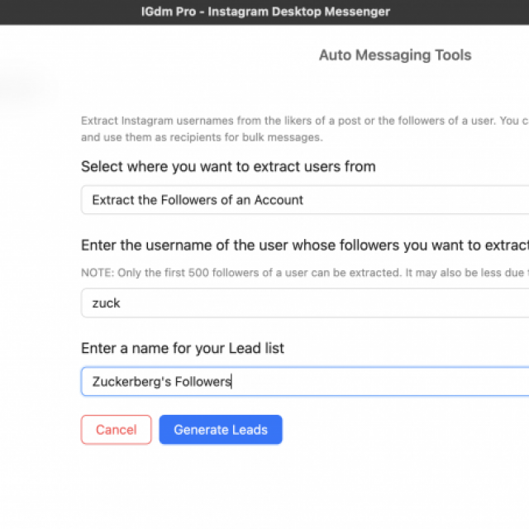Click the Generate Leads button
Image resolution: width=529 pixels, height=529 pixels.
tap(221, 430)
